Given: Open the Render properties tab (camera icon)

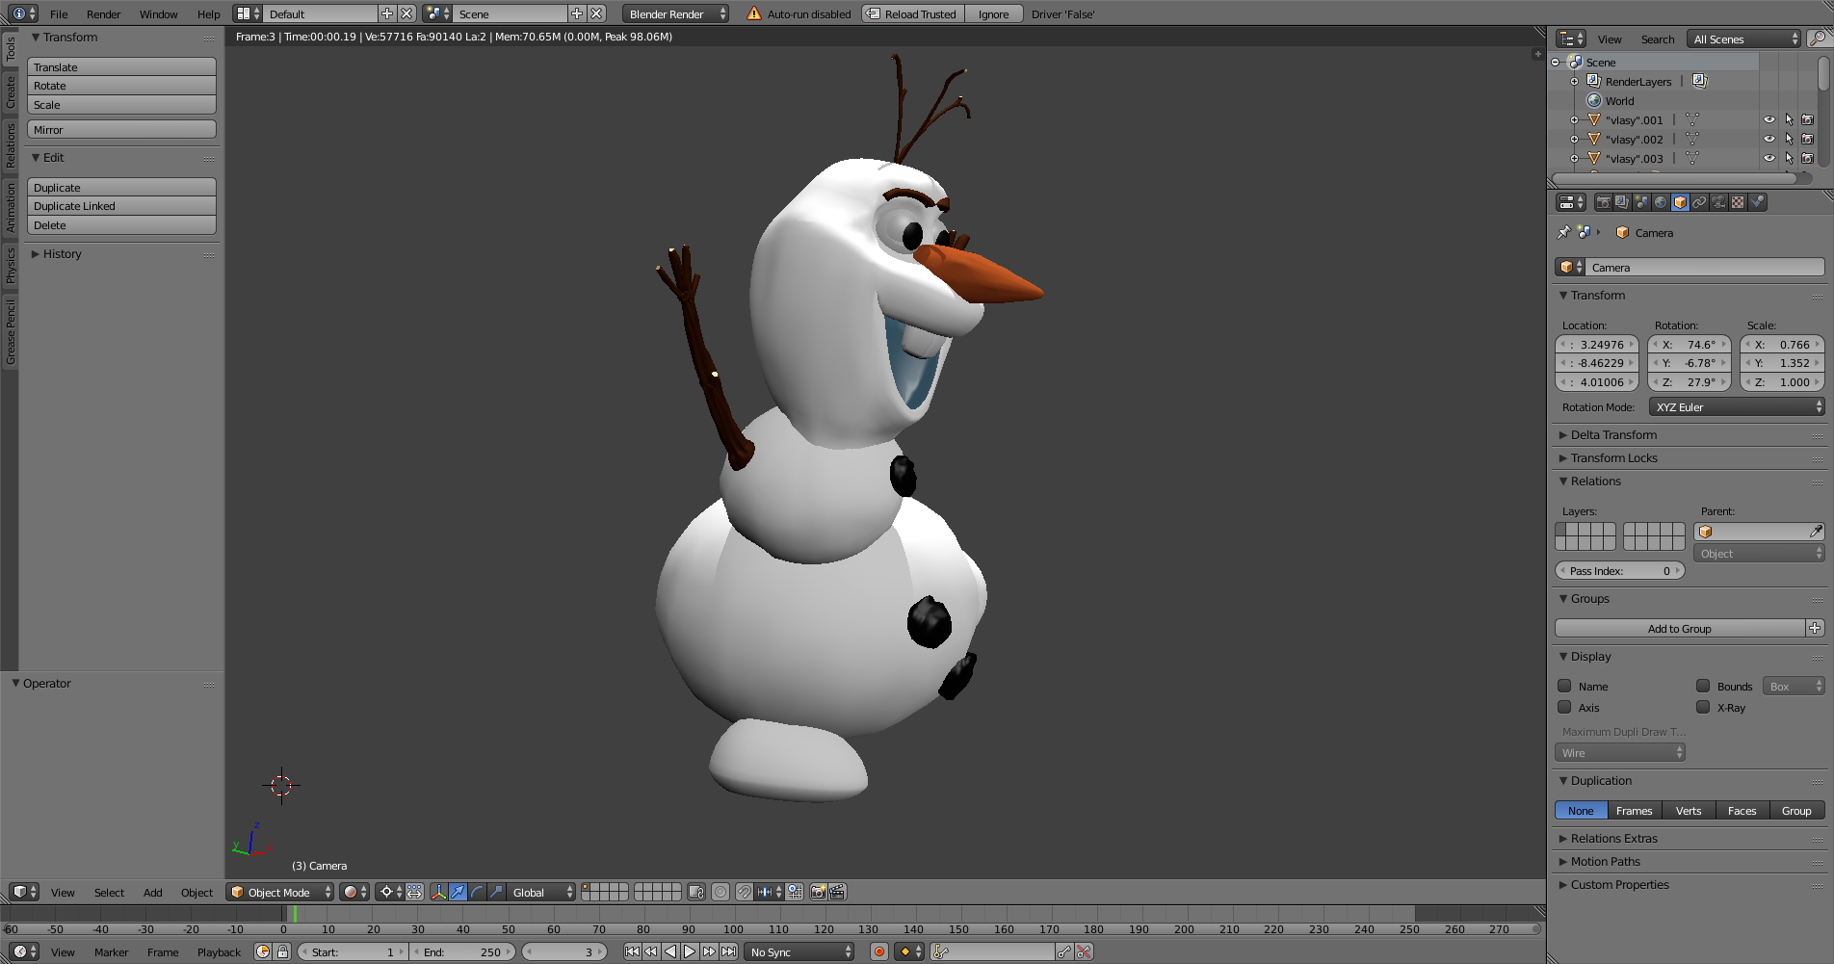Looking at the screenshot, I should (x=1604, y=202).
